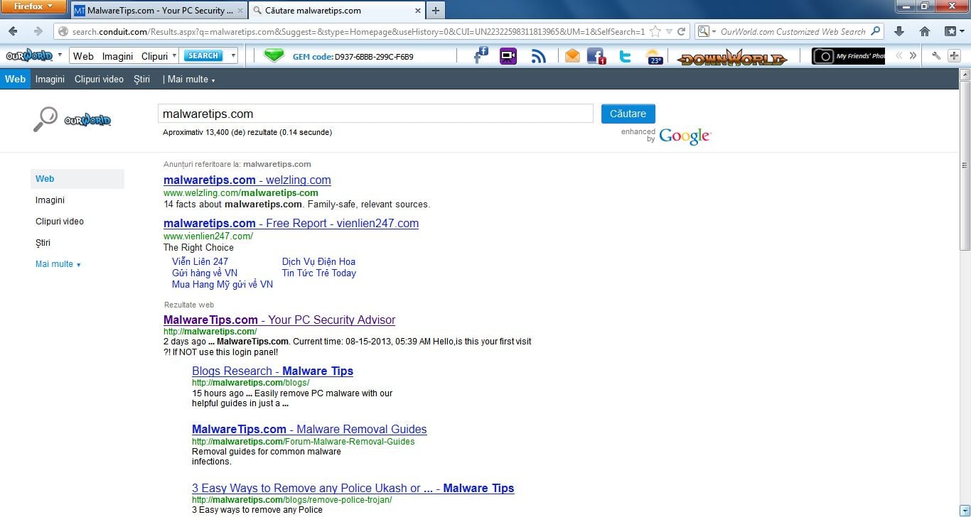Open the Tin Tức Trẻ Today sitelink
The height and width of the screenshot is (517, 971).
(x=319, y=273)
